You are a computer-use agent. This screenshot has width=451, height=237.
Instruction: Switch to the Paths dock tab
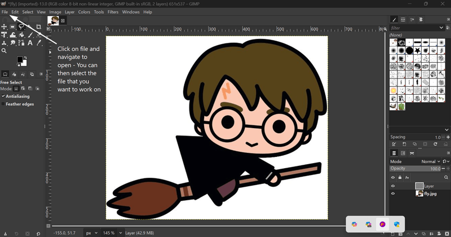tap(412, 153)
